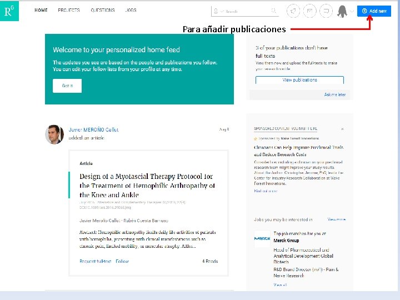The height and width of the screenshot is (300, 400).
Task: Click the ResearchGate RG logo
Action: coord(9,11)
